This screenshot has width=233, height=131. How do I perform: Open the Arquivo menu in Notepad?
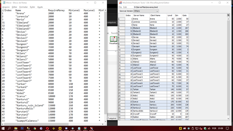click(x=6, y=7)
